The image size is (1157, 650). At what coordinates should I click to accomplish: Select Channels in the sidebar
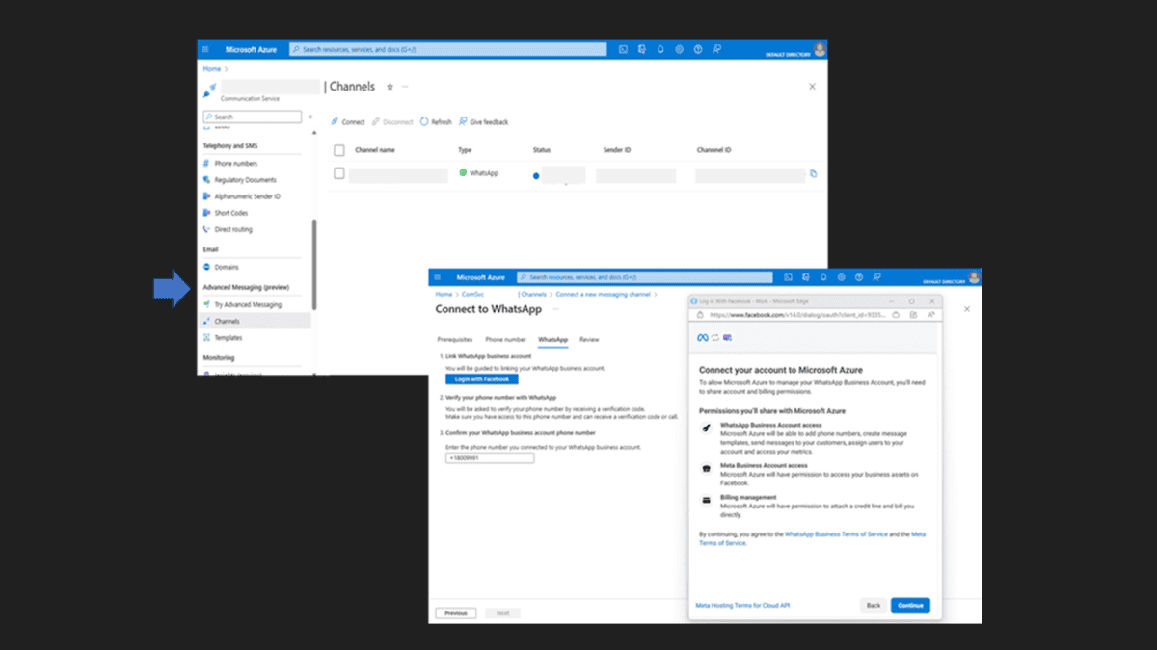coord(255,321)
